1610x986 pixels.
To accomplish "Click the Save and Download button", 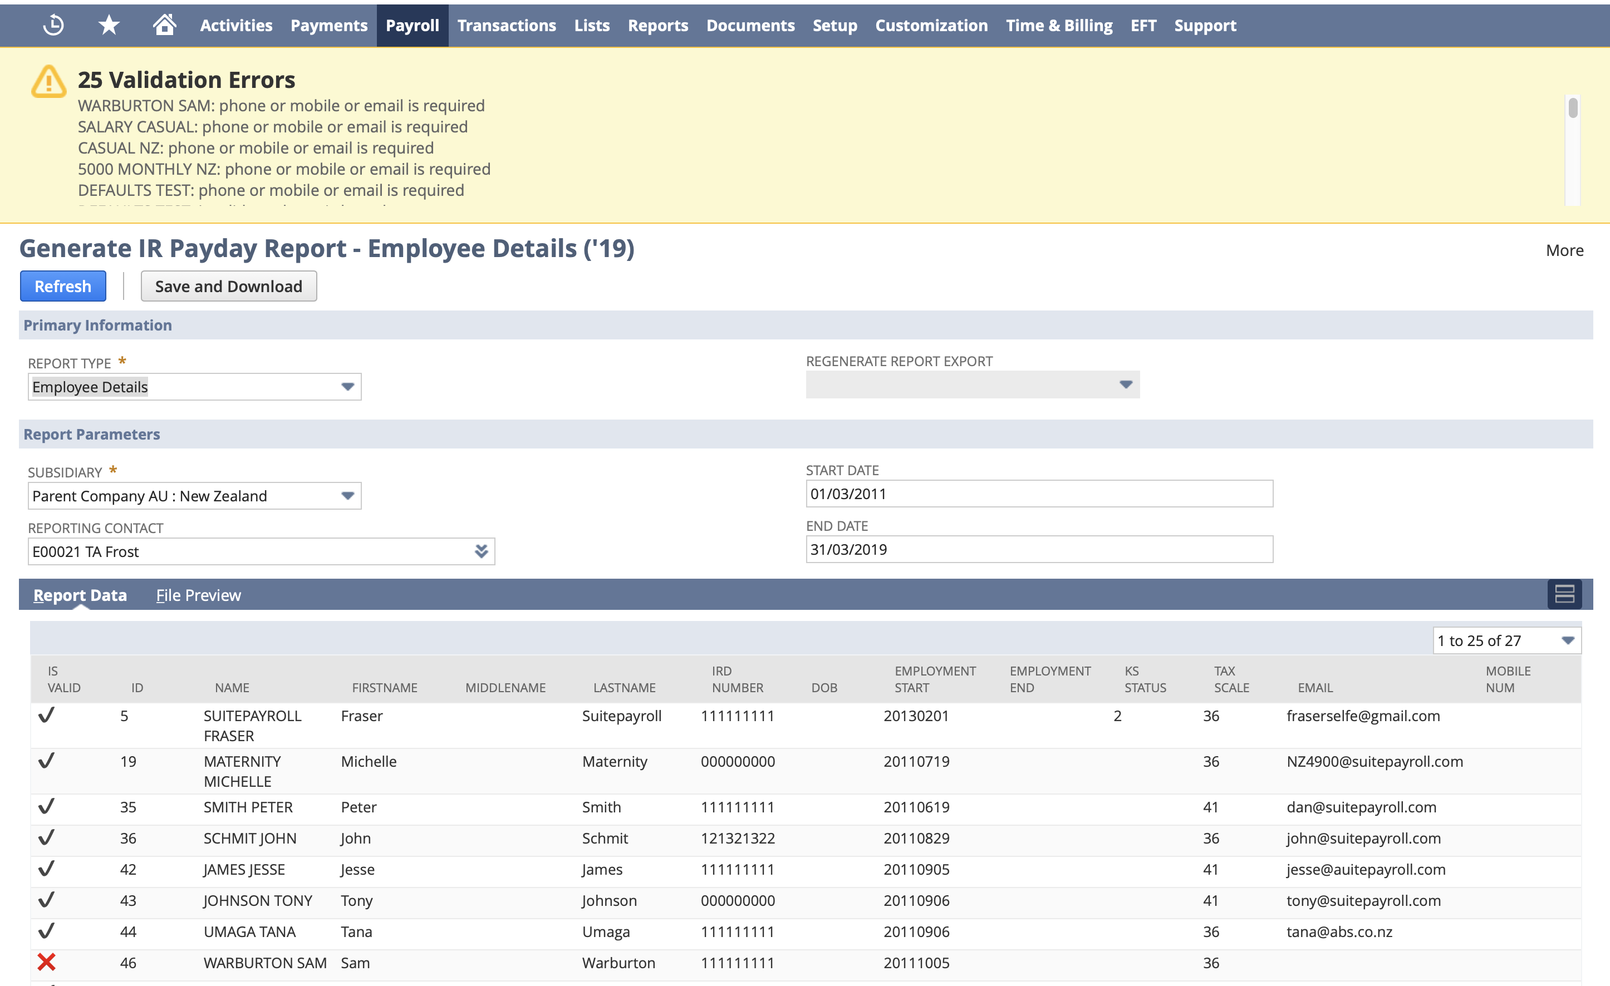I will pos(228,286).
